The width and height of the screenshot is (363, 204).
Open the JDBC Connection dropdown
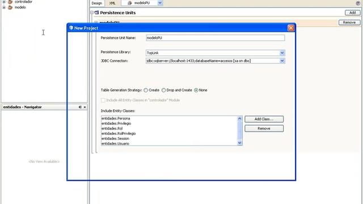tap(282, 61)
